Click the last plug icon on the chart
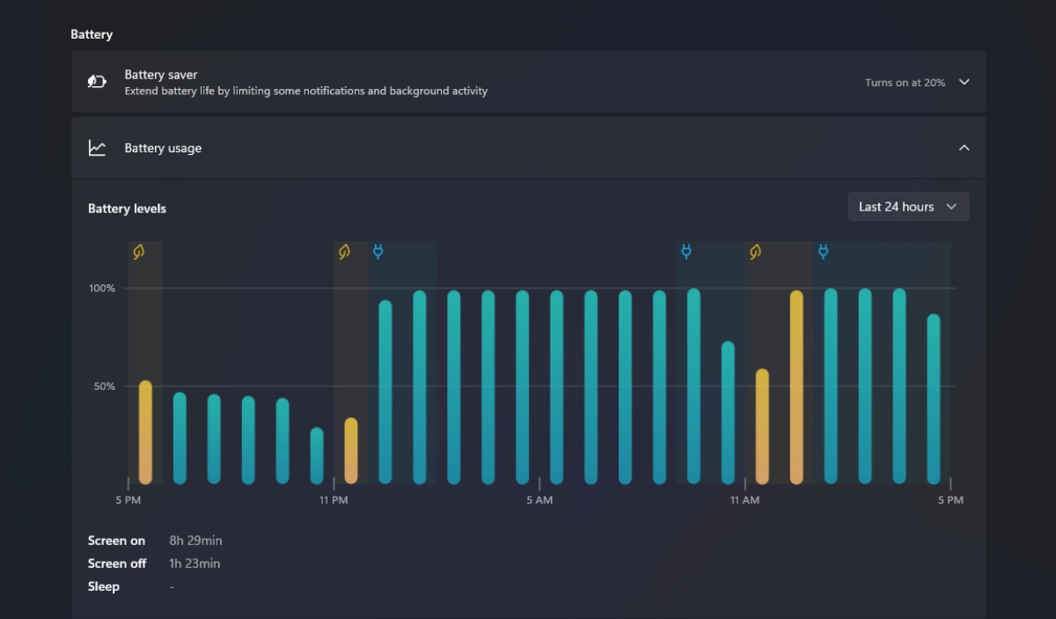This screenshot has height=619, width=1056. tap(824, 252)
